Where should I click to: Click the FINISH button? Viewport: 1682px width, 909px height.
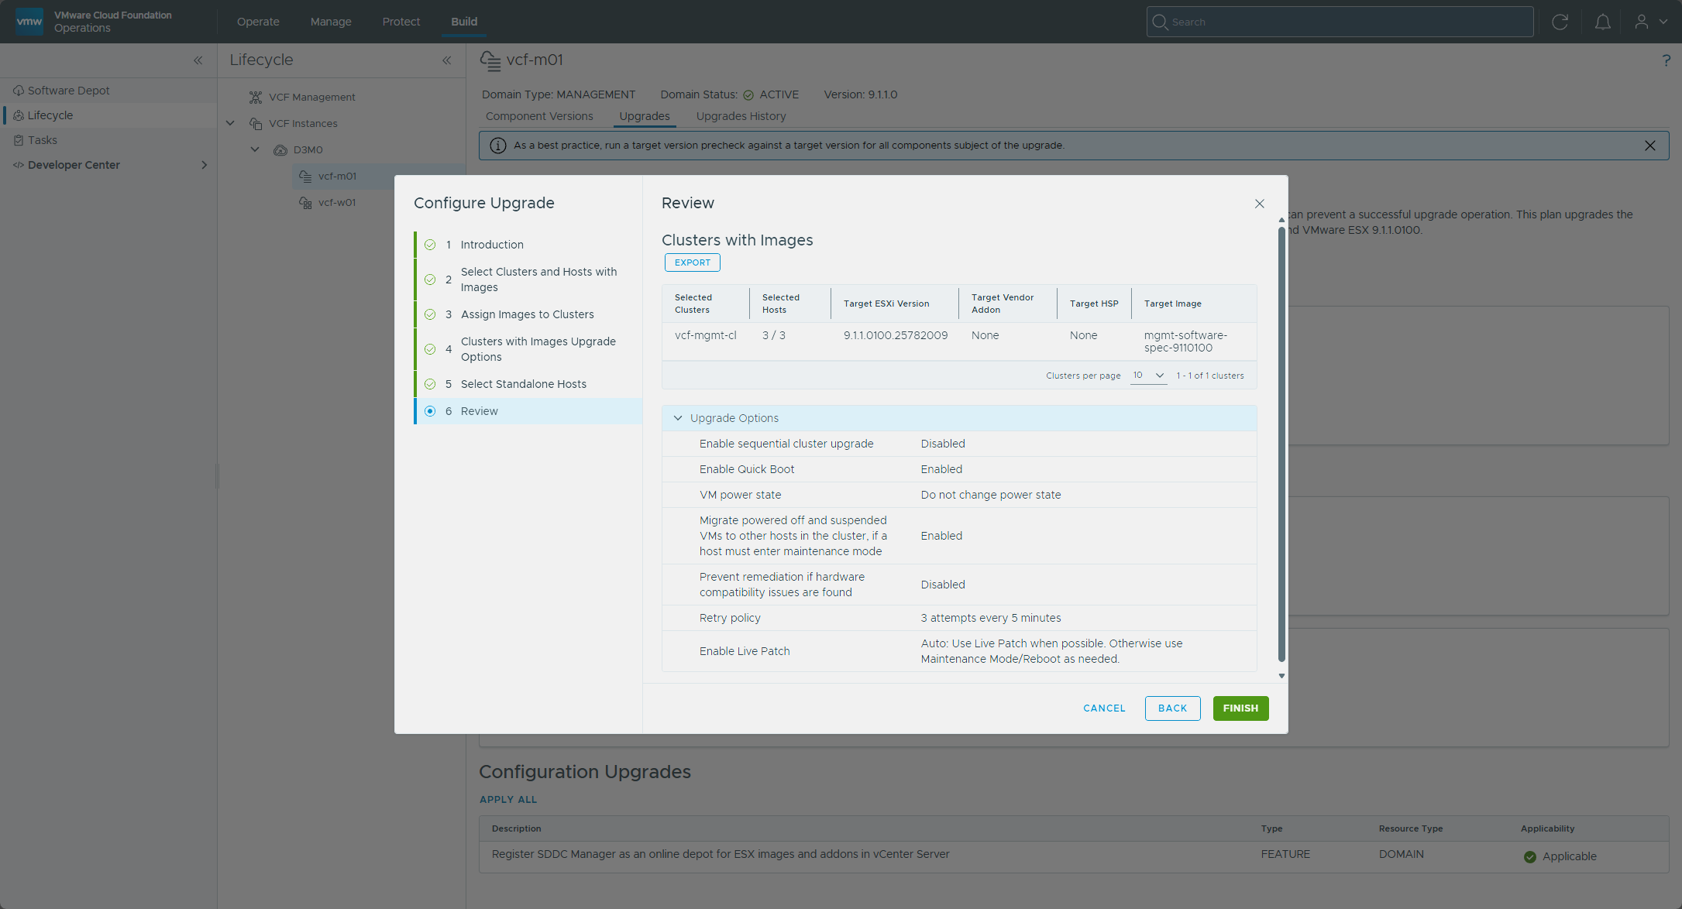(x=1240, y=708)
